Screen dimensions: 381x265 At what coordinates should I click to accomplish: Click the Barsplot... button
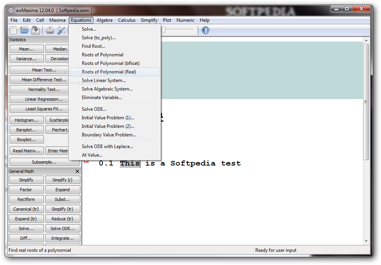[26, 130]
